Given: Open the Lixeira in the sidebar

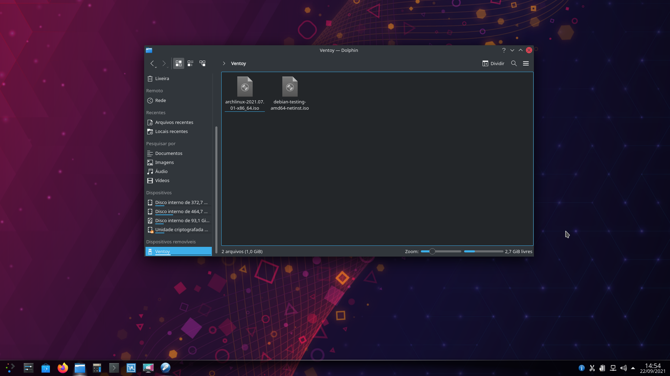Looking at the screenshot, I should [x=162, y=78].
